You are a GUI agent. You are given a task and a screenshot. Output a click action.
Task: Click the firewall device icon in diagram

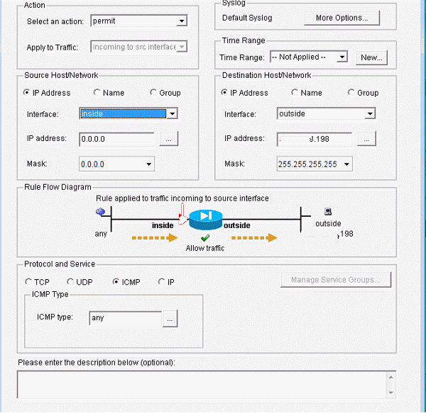tap(205, 219)
